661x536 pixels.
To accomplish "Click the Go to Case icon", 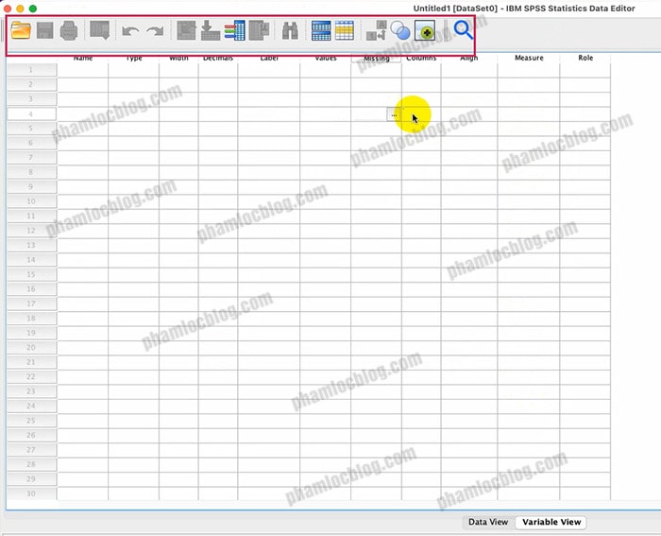I will click(x=186, y=30).
